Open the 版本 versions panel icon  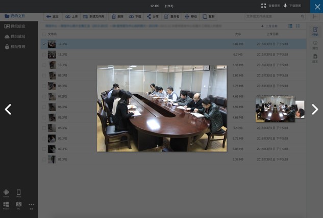coord(315,58)
